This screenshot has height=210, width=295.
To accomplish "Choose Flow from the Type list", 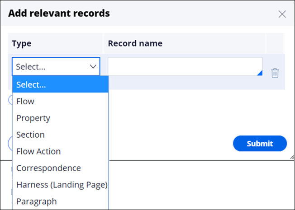I will click(x=25, y=101).
